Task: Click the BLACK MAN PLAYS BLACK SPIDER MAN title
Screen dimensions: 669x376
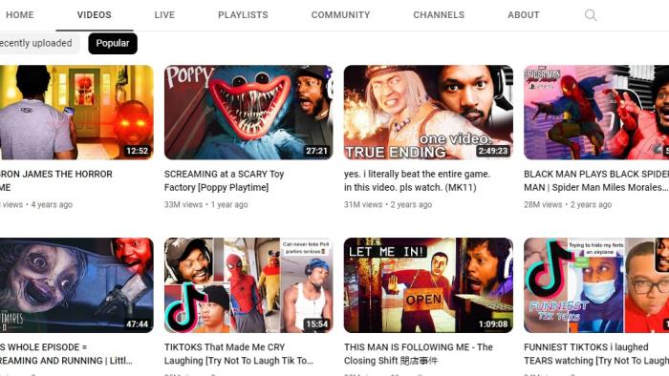Action: [596, 180]
